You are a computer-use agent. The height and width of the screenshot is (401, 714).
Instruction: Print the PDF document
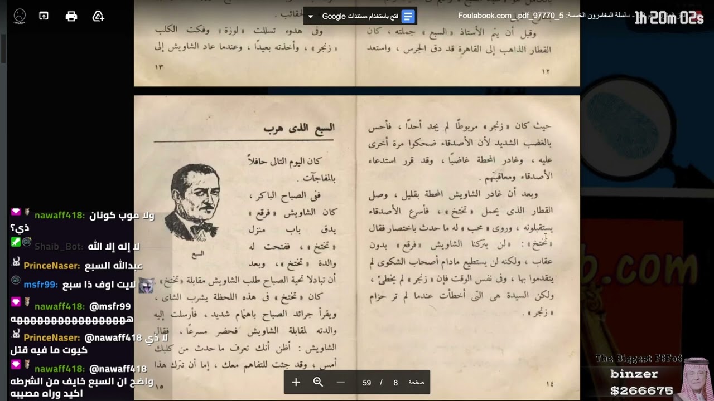71,16
